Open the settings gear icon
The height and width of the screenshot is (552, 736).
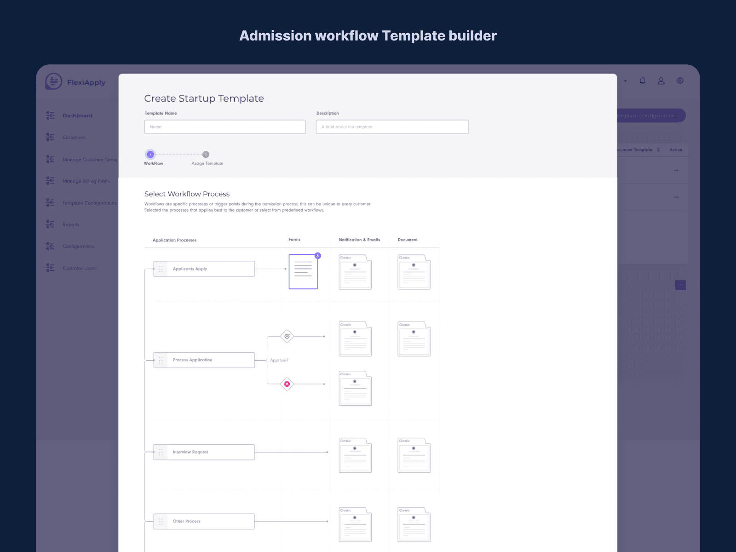[680, 80]
